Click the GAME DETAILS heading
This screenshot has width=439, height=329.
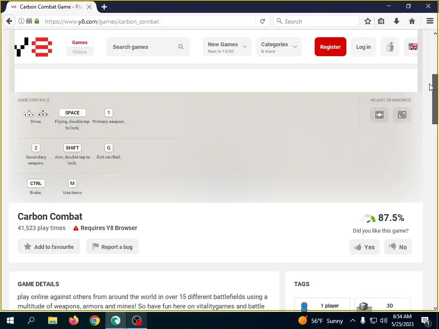pyautogui.click(x=38, y=284)
